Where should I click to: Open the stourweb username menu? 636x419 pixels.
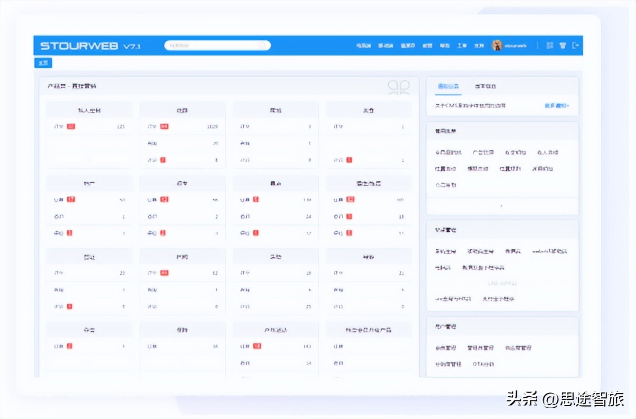[x=515, y=46]
